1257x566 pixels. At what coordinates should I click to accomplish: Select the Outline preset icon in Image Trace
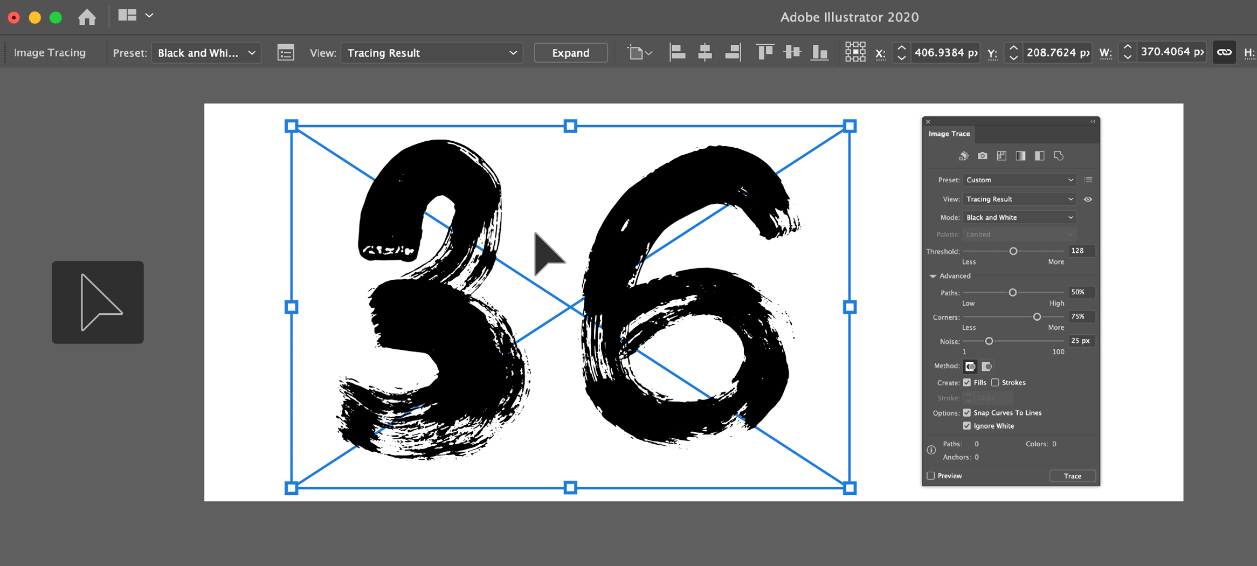(x=1059, y=156)
